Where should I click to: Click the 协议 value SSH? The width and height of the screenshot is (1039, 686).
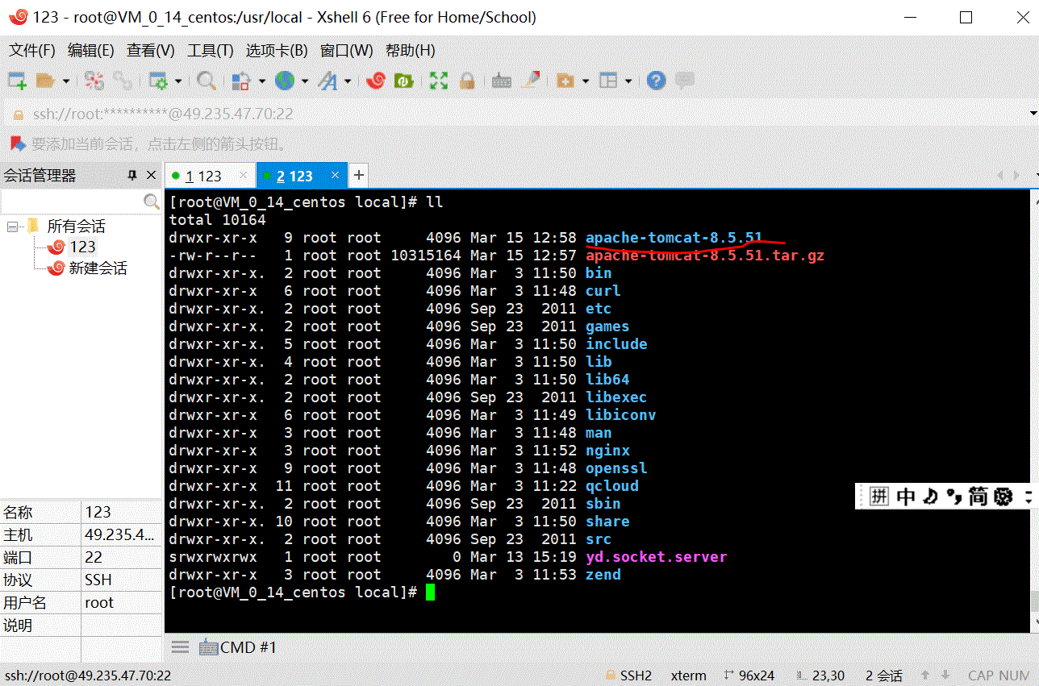[x=121, y=580]
